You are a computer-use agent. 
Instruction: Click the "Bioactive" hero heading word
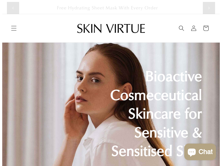point(174,77)
